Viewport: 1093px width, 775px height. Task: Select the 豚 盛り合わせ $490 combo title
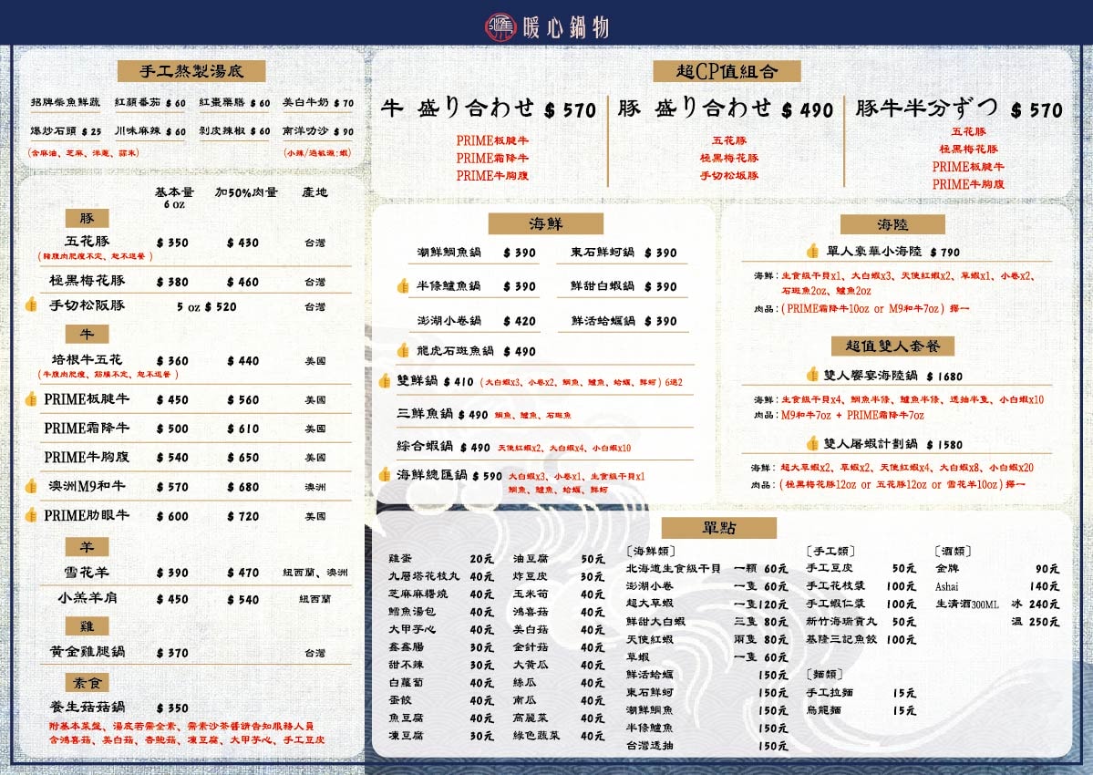pos(726,108)
